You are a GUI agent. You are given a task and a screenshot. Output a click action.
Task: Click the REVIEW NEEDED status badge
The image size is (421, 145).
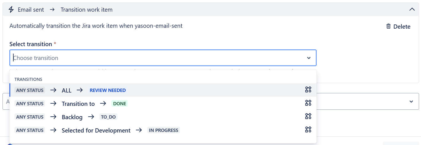107,90
